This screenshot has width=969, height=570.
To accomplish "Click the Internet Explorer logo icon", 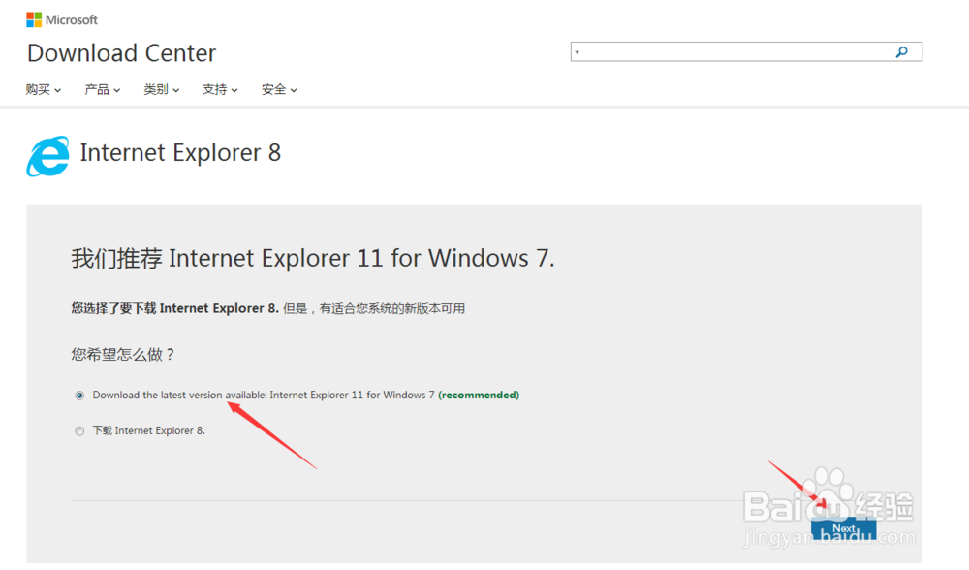I will (x=47, y=156).
